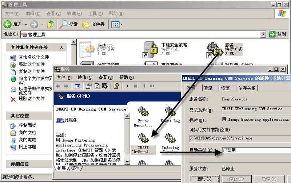Click the 显示名称 input field
Viewport: 291px width, 183px height.
pos(256,110)
